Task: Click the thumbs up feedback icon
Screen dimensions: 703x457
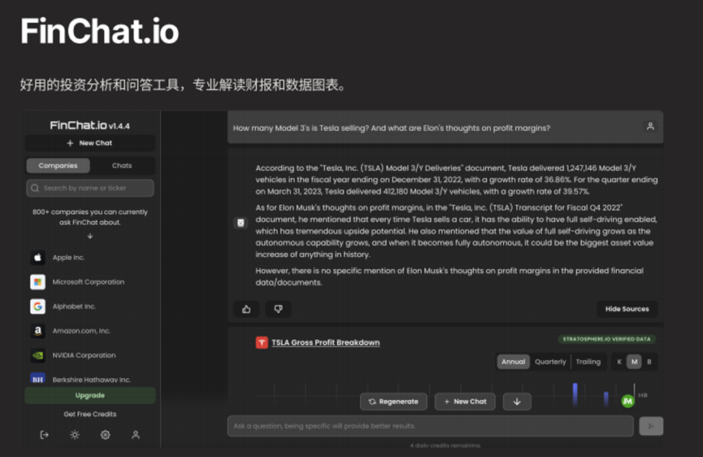Action: pyautogui.click(x=246, y=309)
